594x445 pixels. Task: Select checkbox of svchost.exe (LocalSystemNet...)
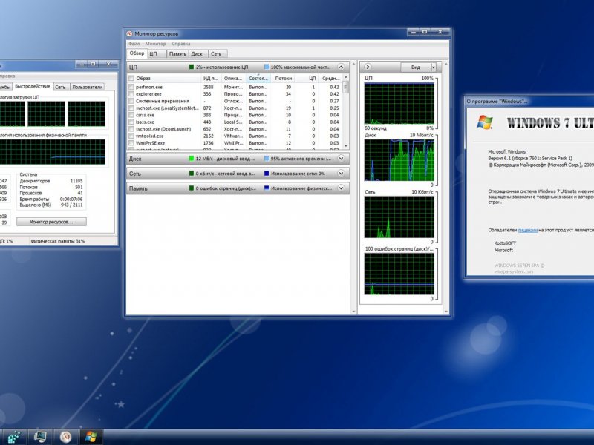[x=131, y=108]
